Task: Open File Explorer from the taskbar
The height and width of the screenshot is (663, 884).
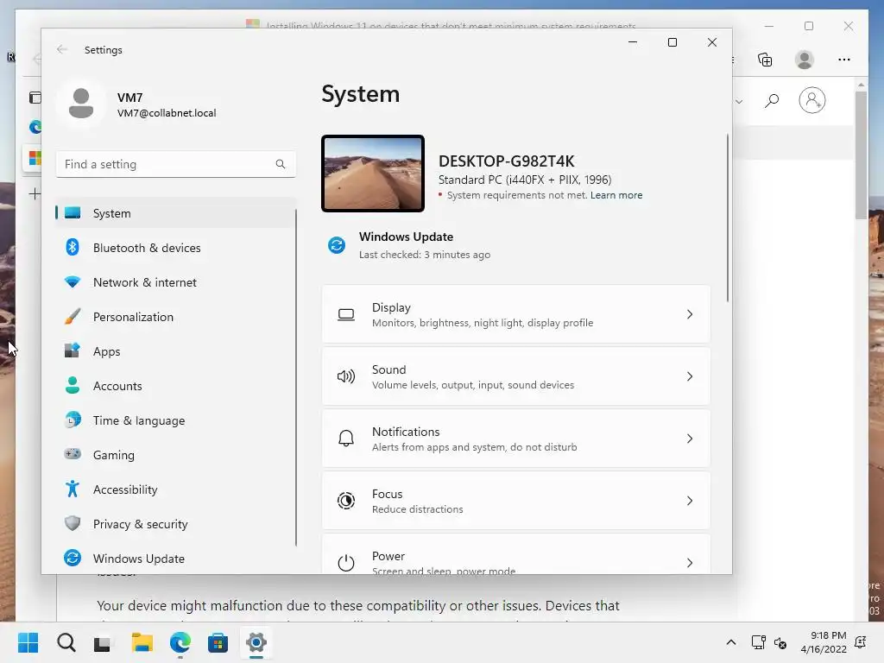Action: pyautogui.click(x=142, y=642)
